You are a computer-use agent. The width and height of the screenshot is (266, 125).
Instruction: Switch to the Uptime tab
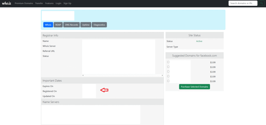coord(86,25)
